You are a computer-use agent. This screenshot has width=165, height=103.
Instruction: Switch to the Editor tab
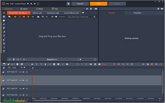pyautogui.click(x=24, y=9)
